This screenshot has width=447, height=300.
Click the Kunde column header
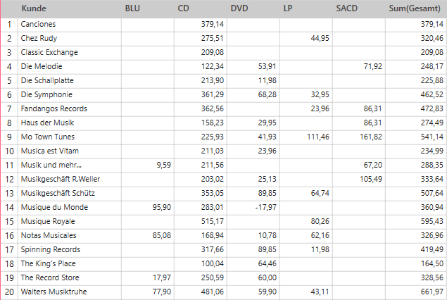33,8
